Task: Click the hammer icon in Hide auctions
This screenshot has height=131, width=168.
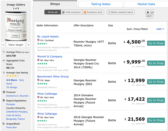Action: pos(63,12)
